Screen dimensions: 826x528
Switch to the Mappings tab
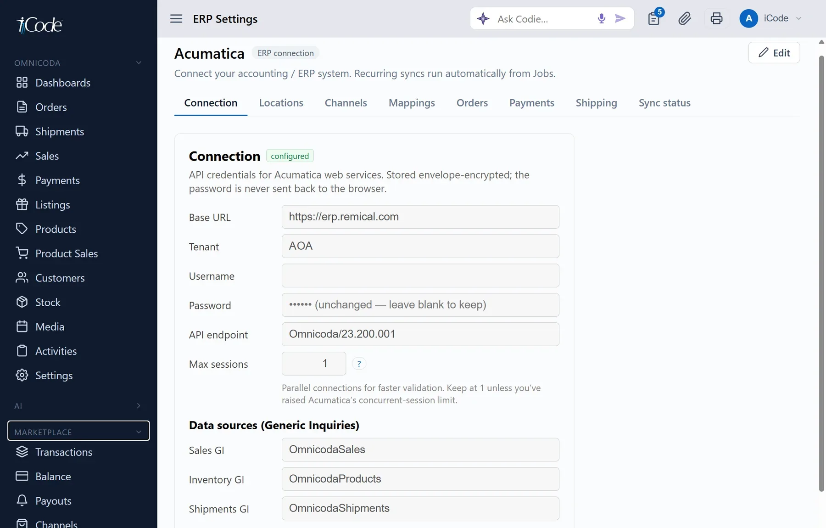[412, 103]
